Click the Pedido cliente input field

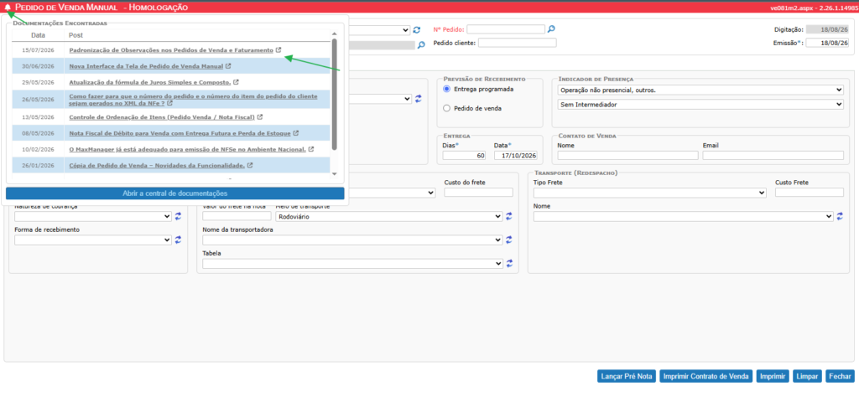517,43
